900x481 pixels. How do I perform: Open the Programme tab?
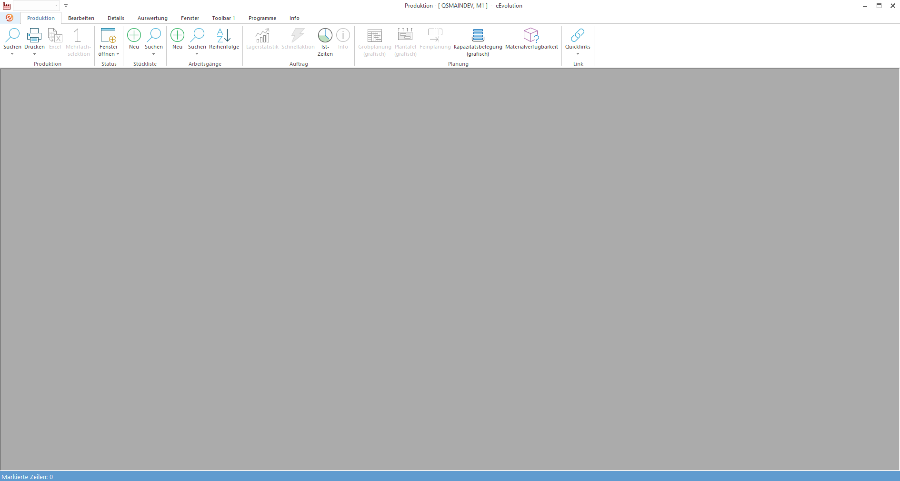pyautogui.click(x=262, y=18)
